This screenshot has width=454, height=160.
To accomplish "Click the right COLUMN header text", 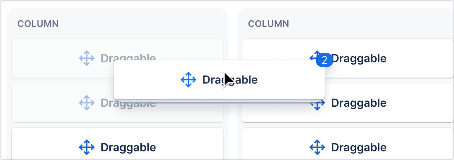I will pyautogui.click(x=268, y=24).
